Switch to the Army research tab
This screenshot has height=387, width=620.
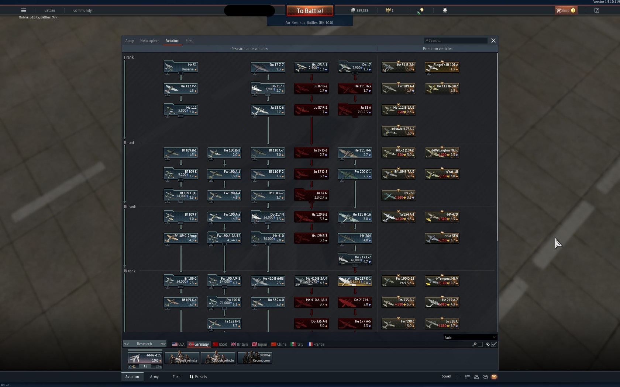point(130,41)
